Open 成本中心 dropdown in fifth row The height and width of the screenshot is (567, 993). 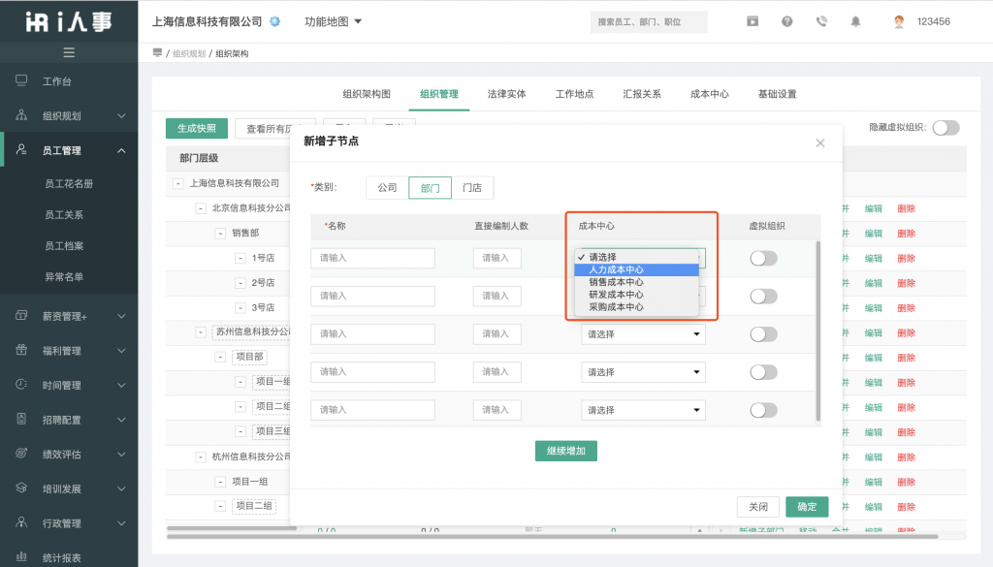tap(643, 410)
